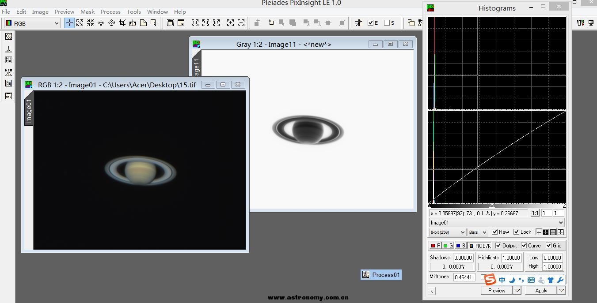
Task: Open the Image menu
Action: (40, 11)
